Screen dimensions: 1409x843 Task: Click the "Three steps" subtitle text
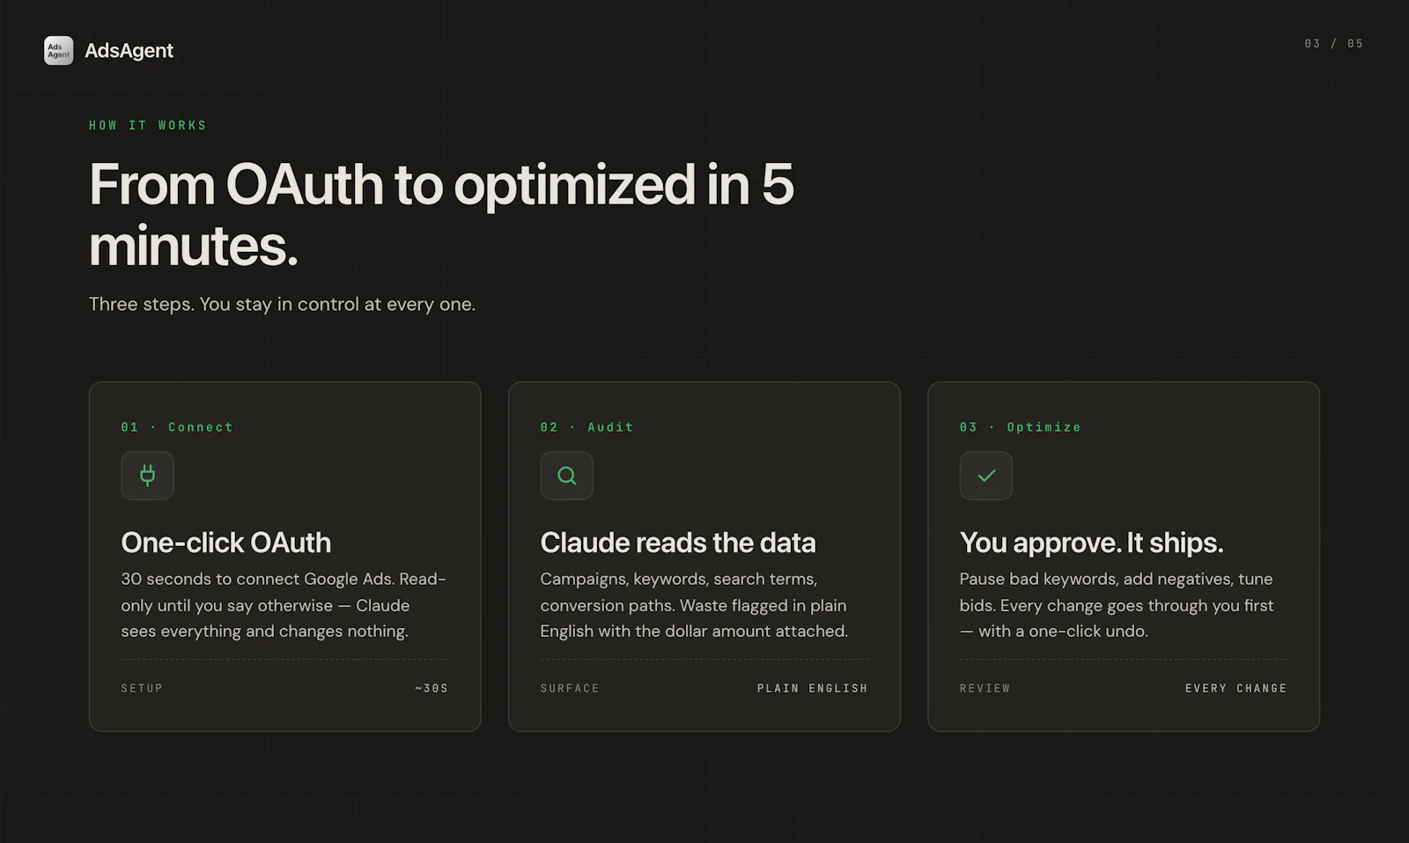(282, 304)
